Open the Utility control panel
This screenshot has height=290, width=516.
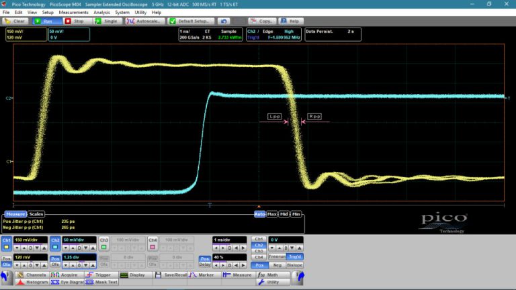(273, 282)
